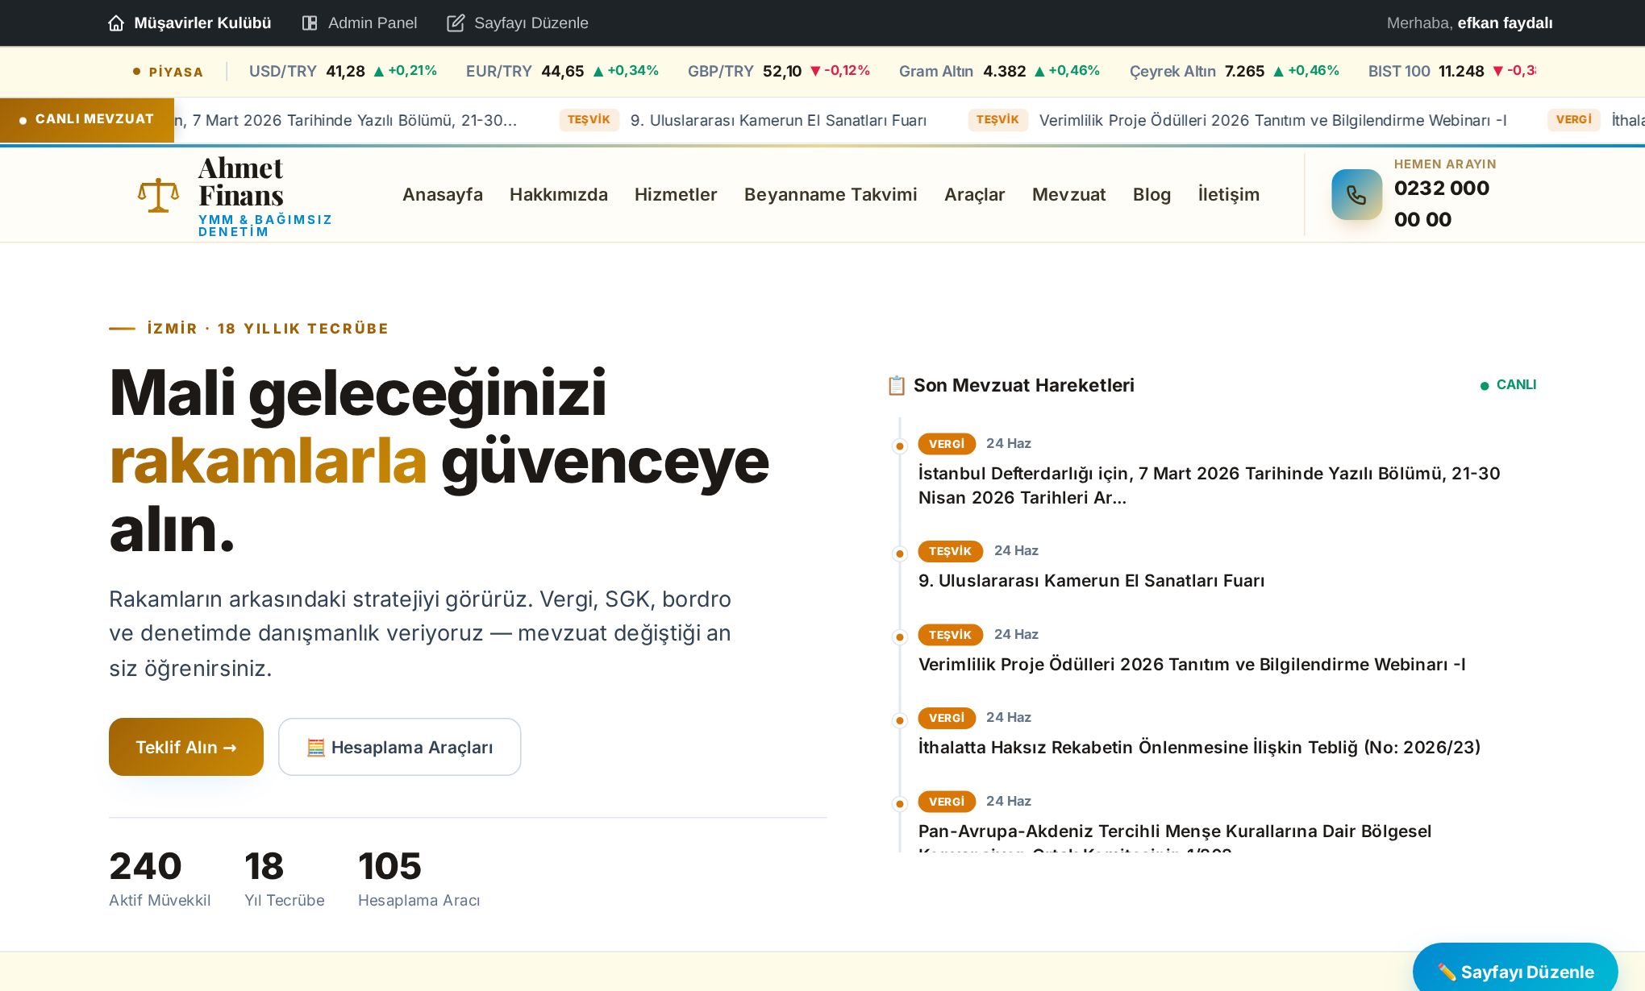This screenshot has height=991, width=1645.
Task: Click the 18 Yıl Tecrübe statistic
Action: pos(285,878)
